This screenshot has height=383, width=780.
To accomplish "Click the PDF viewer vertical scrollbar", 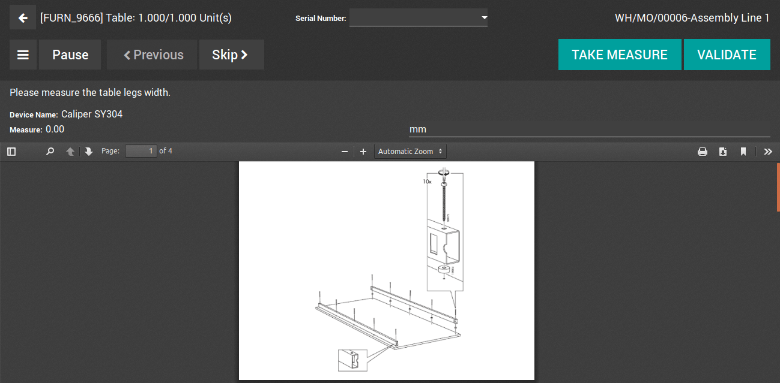I will tap(778, 187).
